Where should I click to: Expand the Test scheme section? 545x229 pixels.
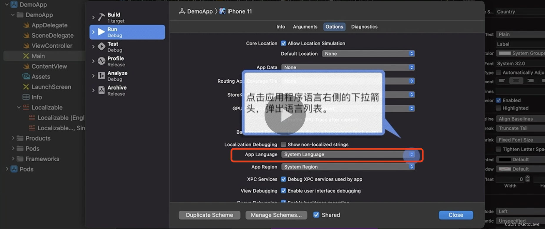point(93,47)
